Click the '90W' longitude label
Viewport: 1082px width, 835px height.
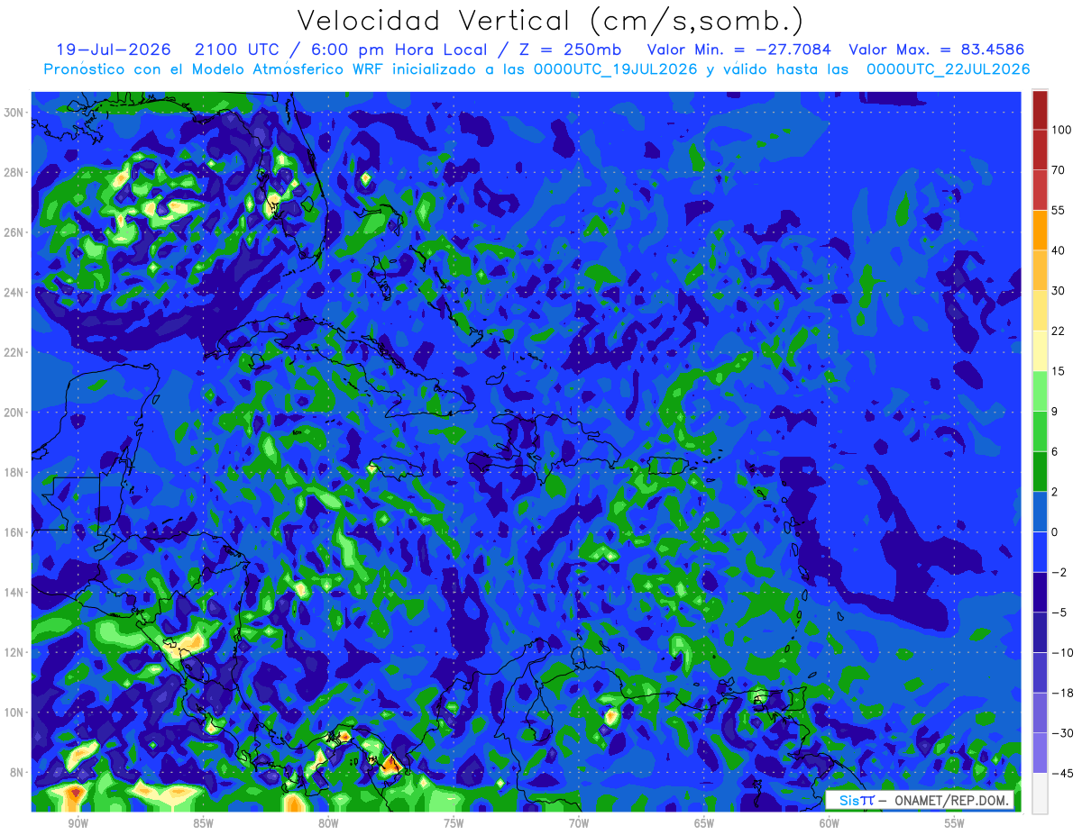tap(78, 823)
